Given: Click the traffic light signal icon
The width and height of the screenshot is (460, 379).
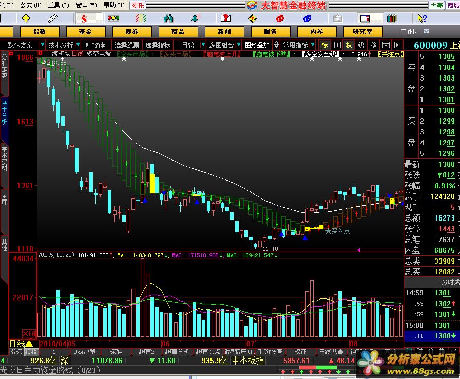Looking at the screenshot, I should [113, 18].
